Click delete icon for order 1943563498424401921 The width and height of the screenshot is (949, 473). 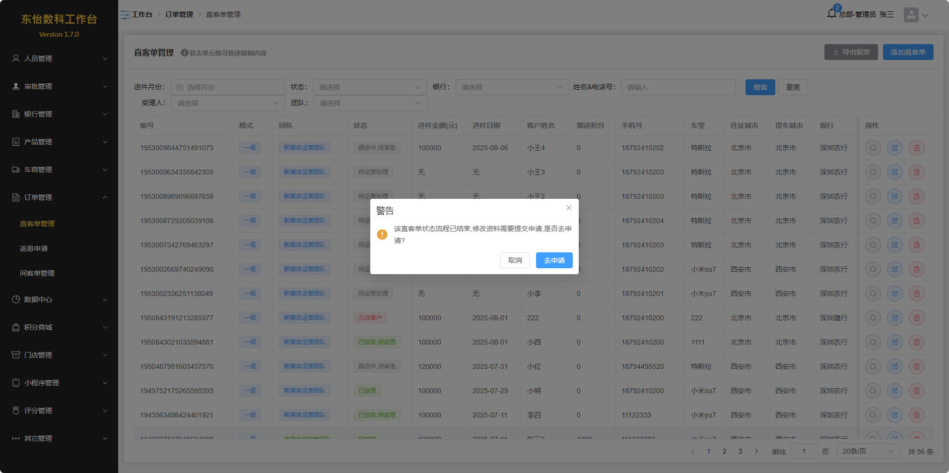click(916, 415)
